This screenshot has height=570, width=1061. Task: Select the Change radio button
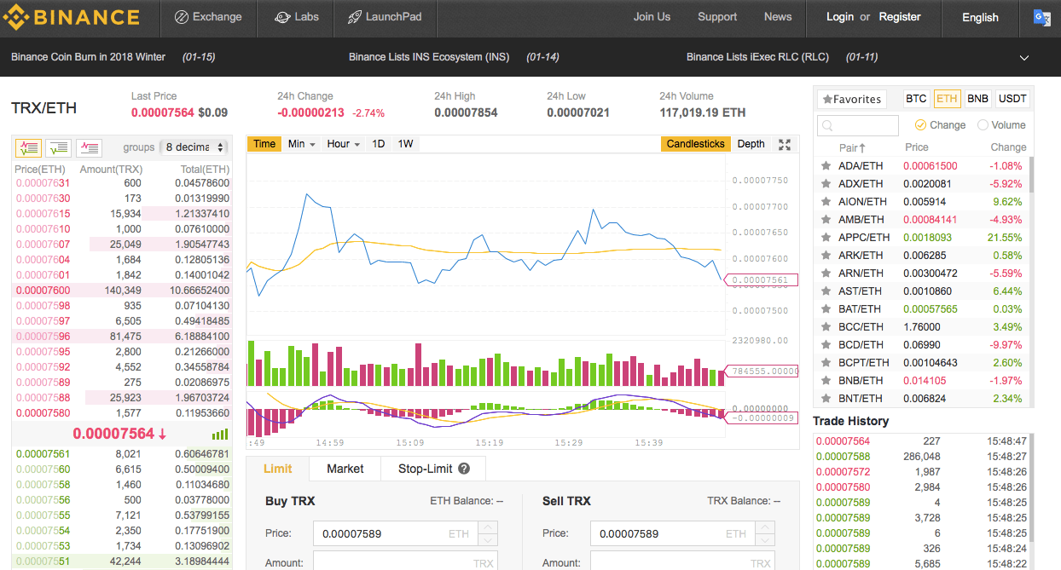click(920, 125)
